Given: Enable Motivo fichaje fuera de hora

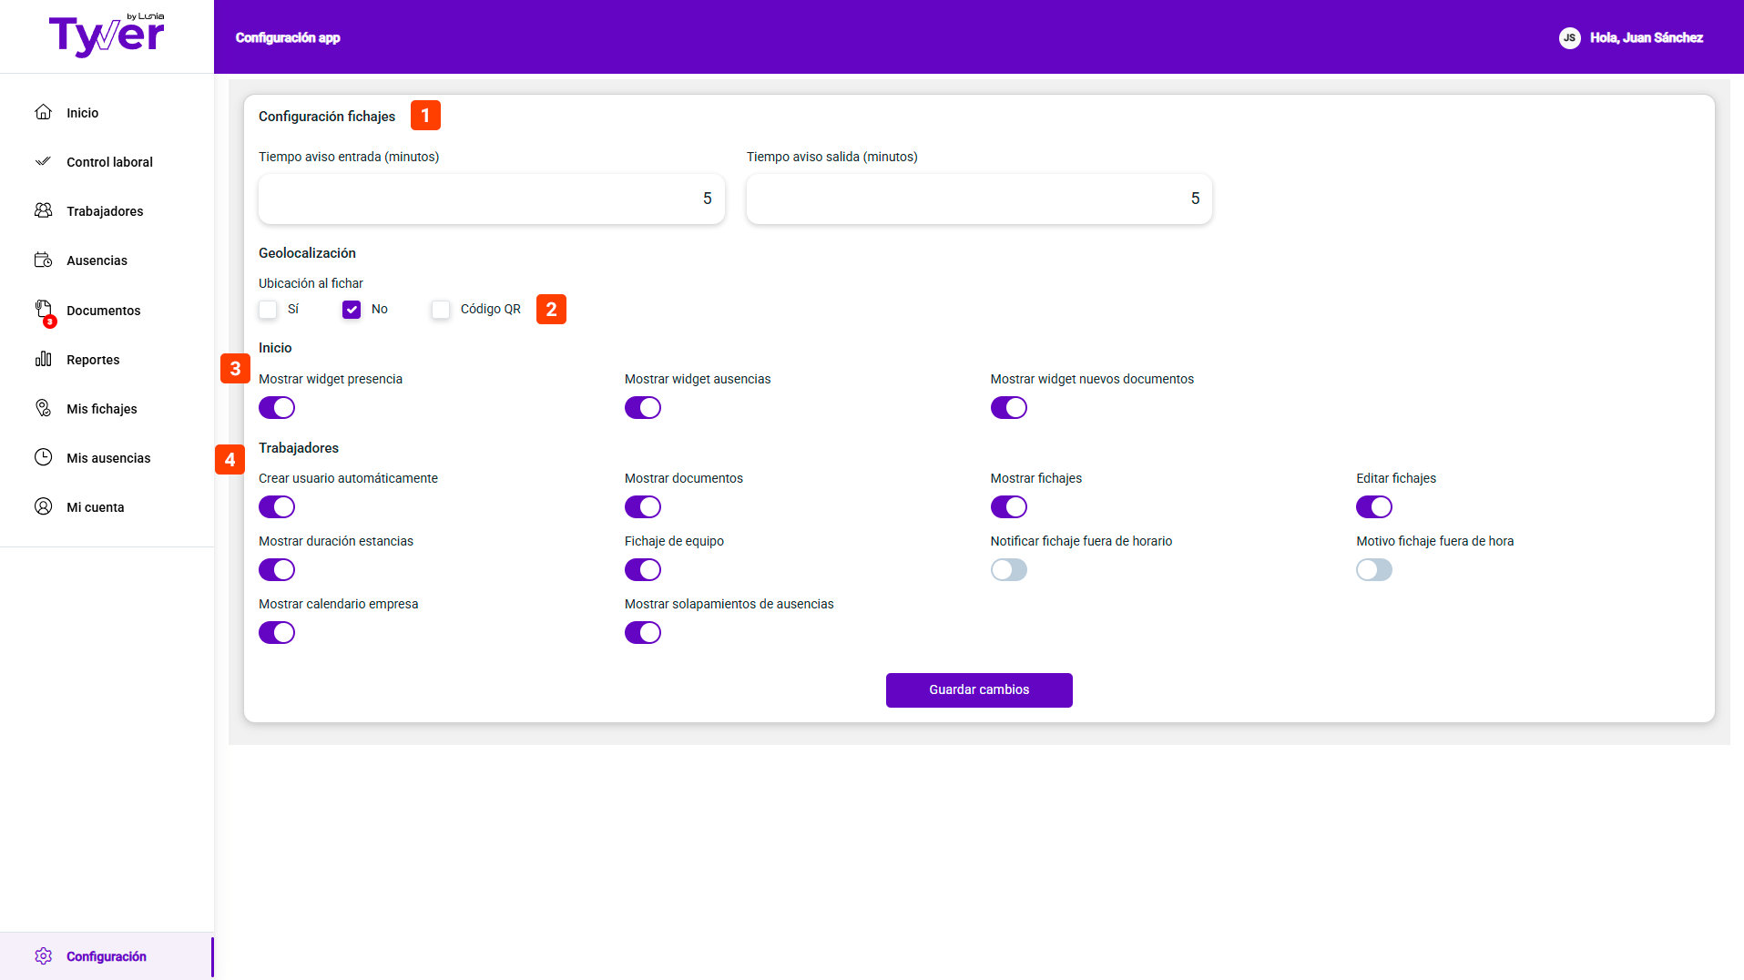Looking at the screenshot, I should (1374, 570).
